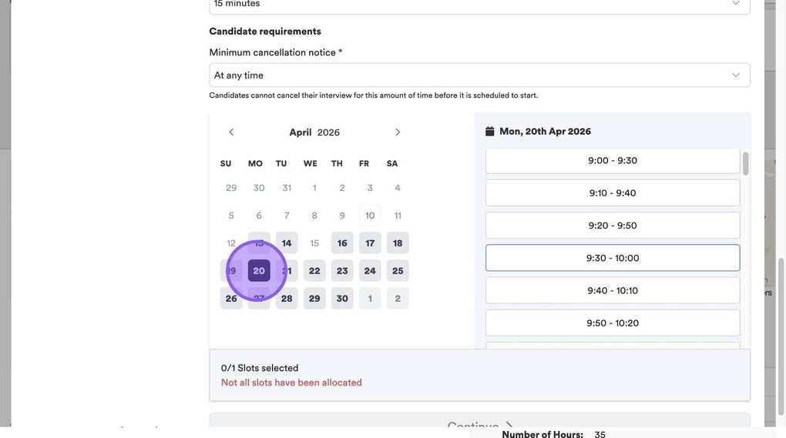
Task: Pick April 17 in the date picker
Action: pyautogui.click(x=370, y=243)
